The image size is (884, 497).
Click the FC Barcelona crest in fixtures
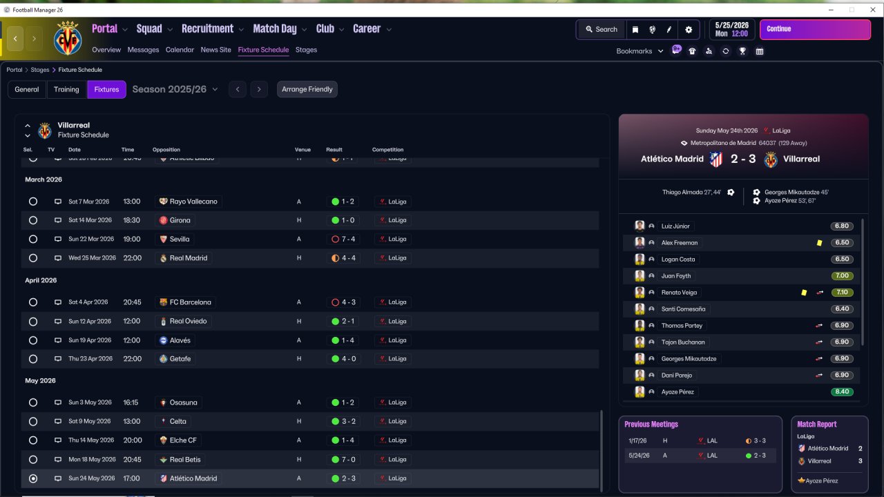(x=164, y=302)
